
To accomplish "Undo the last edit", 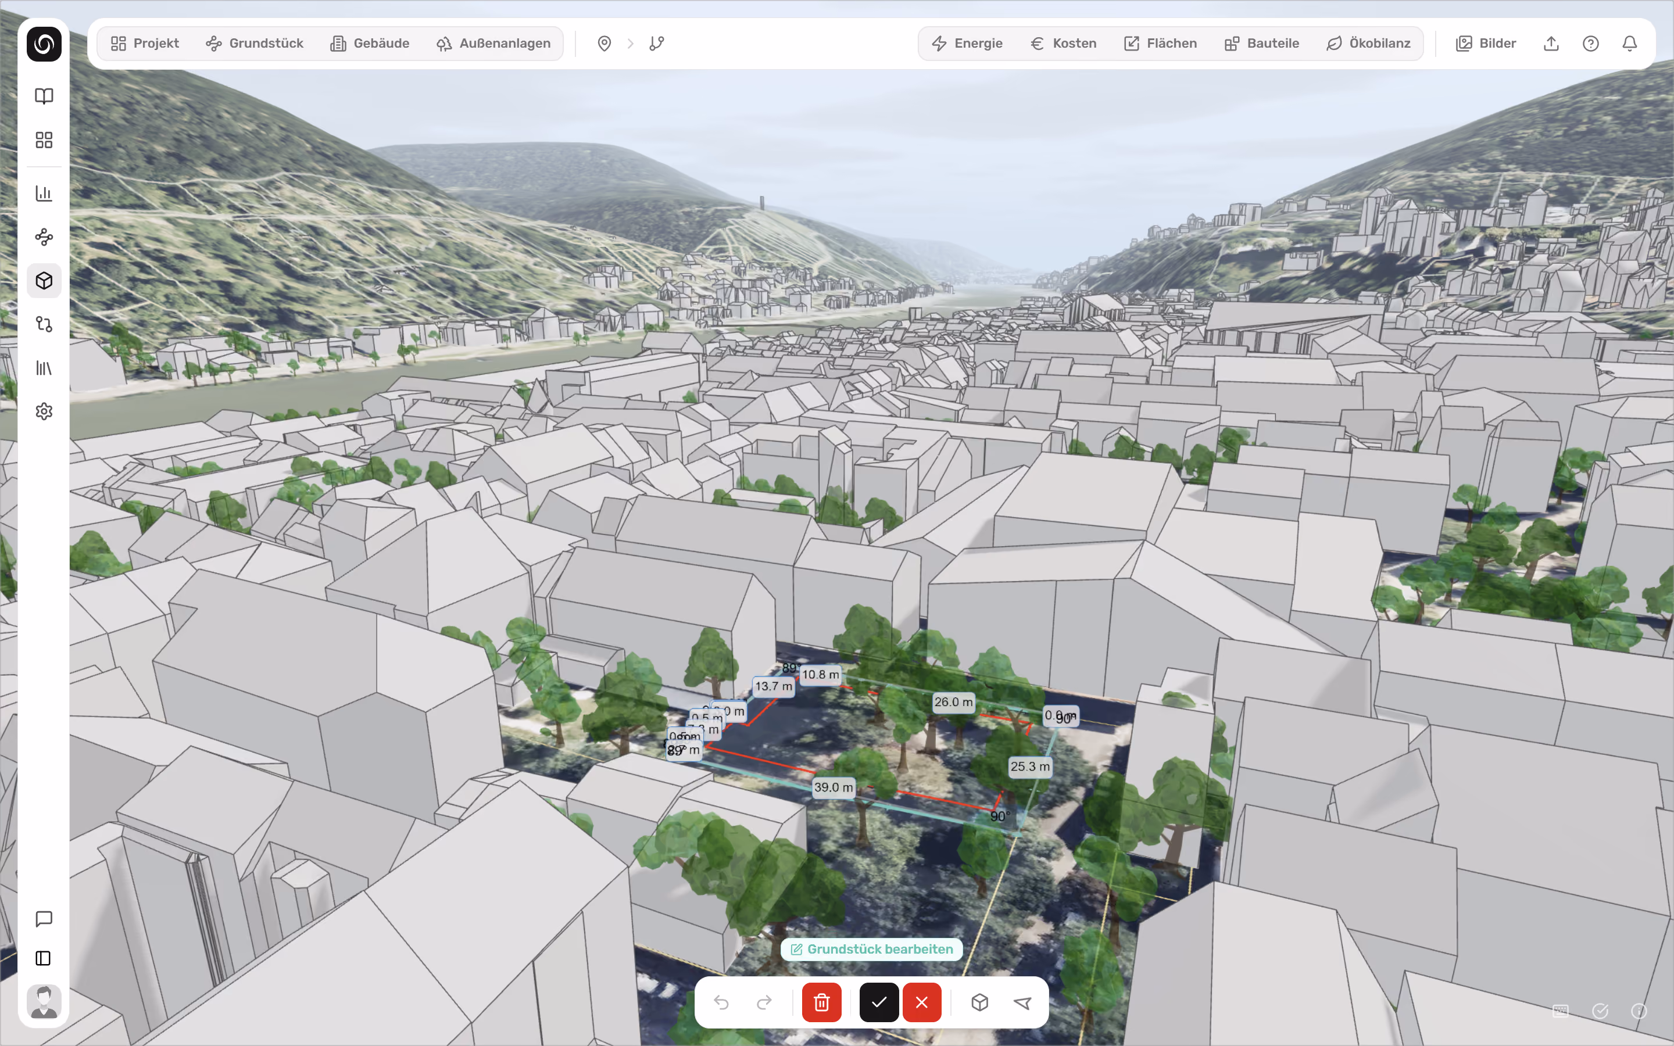I will tap(721, 1002).
